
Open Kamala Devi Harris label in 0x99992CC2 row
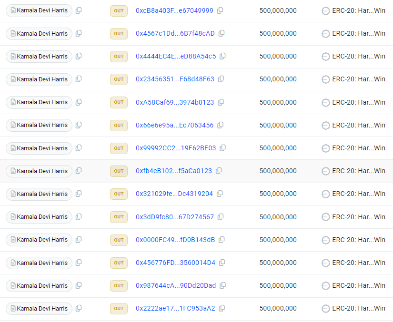(39, 148)
